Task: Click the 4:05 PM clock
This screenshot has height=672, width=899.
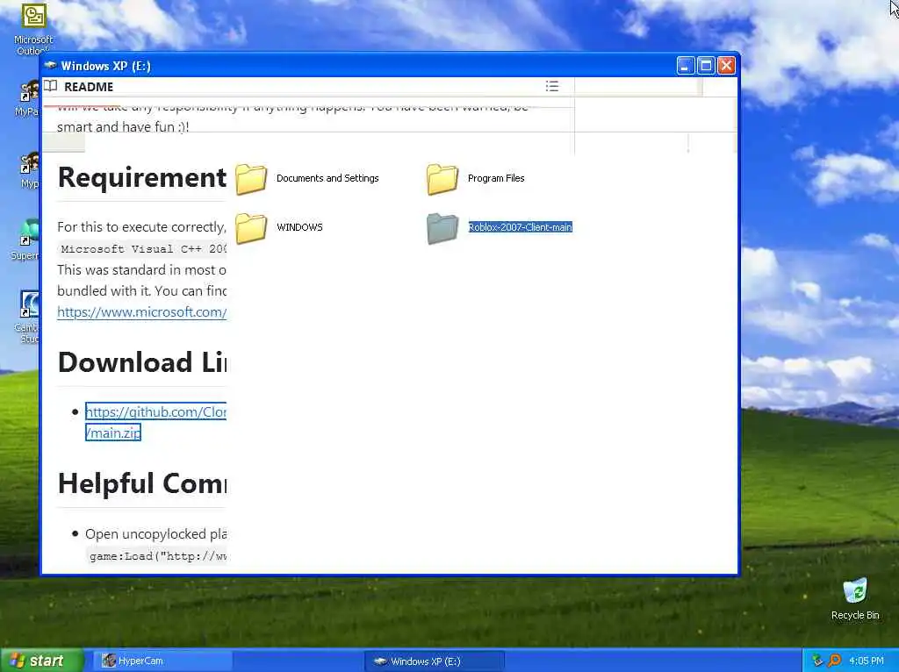Action: (867, 661)
